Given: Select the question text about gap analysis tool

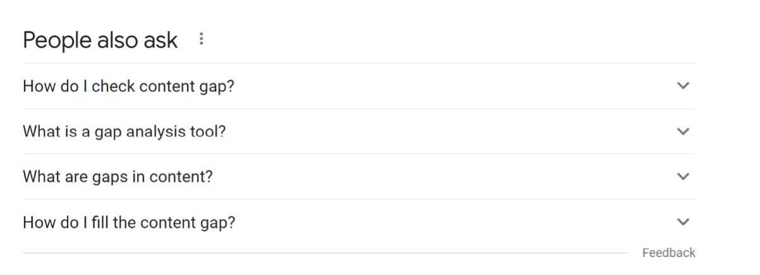Looking at the screenshot, I should click(124, 132).
